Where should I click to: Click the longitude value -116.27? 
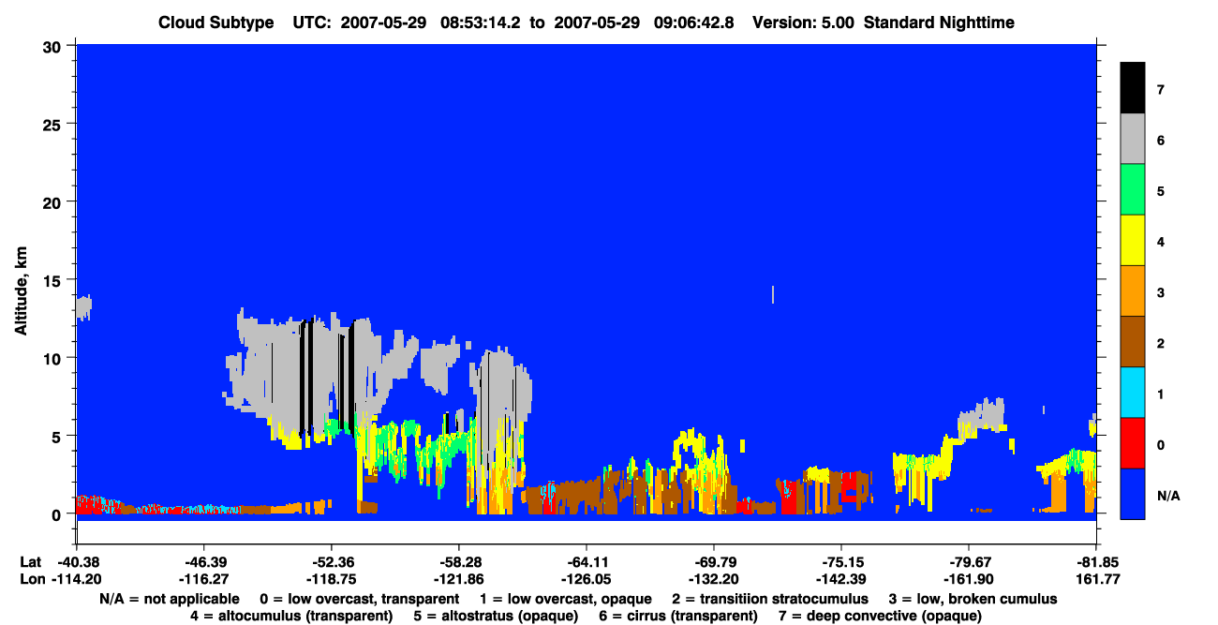click(203, 579)
